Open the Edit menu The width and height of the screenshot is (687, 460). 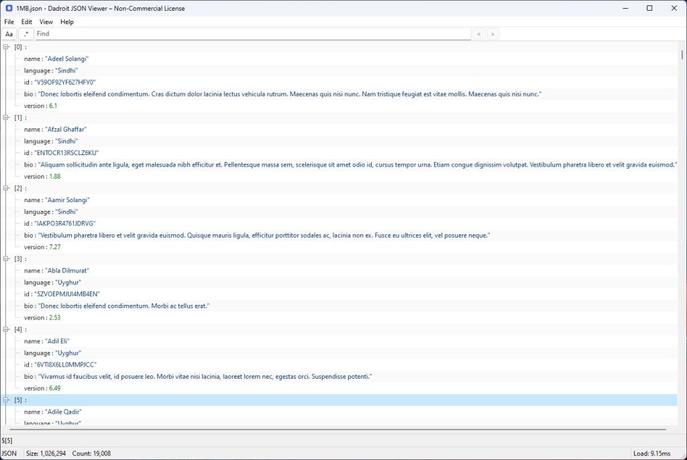(27, 22)
